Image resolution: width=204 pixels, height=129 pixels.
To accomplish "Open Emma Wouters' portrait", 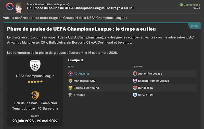I will tap(19, 8).
